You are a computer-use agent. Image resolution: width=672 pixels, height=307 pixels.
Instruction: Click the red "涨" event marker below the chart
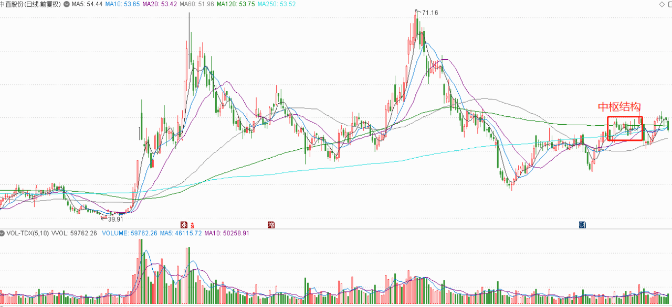coord(183,224)
